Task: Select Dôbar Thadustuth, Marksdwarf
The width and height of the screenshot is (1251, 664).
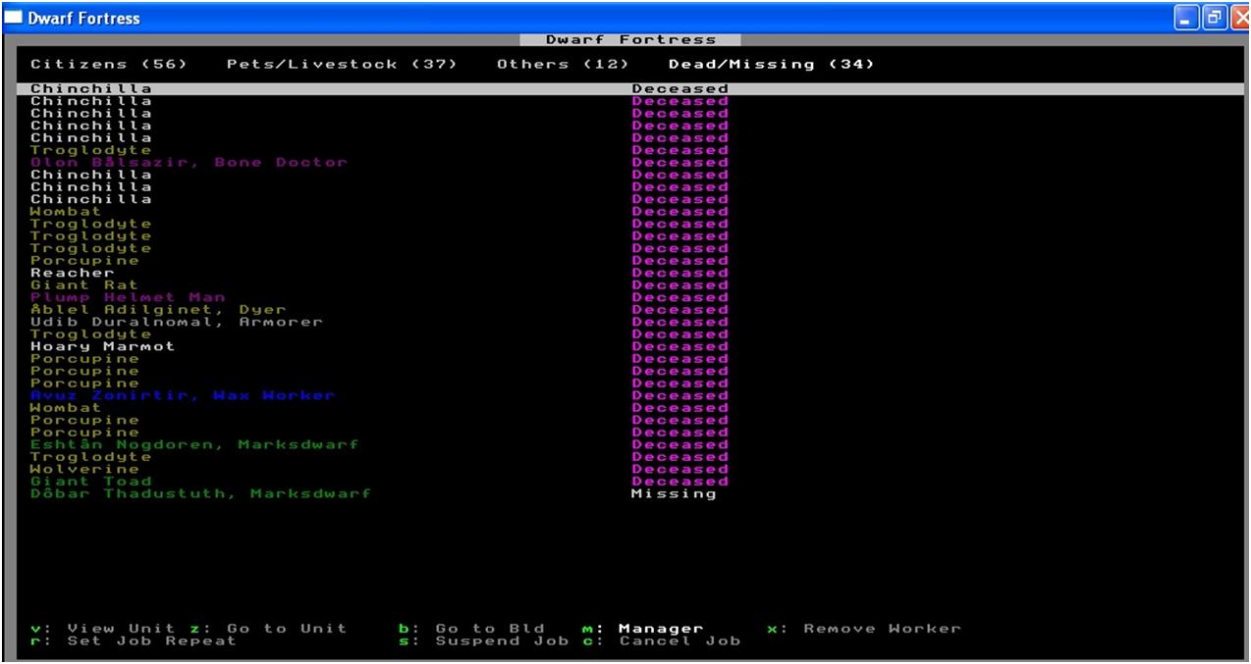Action: [x=201, y=493]
